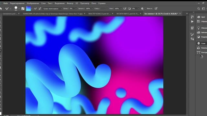Toggle the brush settings panel button in options bar

(x=23, y=9)
